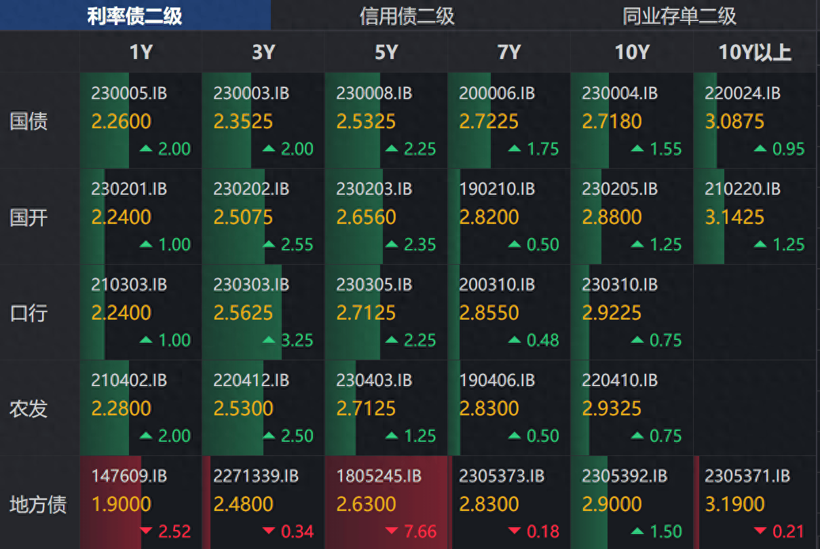The height and width of the screenshot is (549, 820).
Task: Click the green up arrow beside 2.55
Action: [269, 244]
